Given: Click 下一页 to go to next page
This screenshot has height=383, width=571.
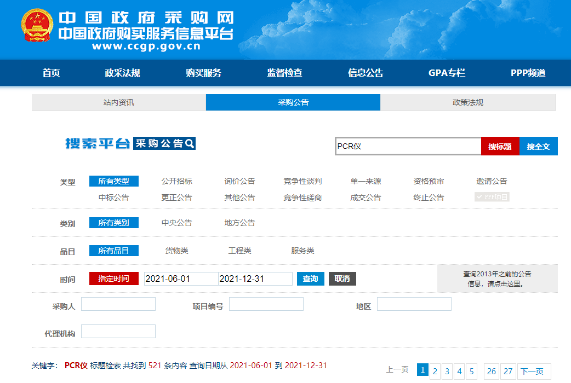Looking at the screenshot, I should (532, 372).
